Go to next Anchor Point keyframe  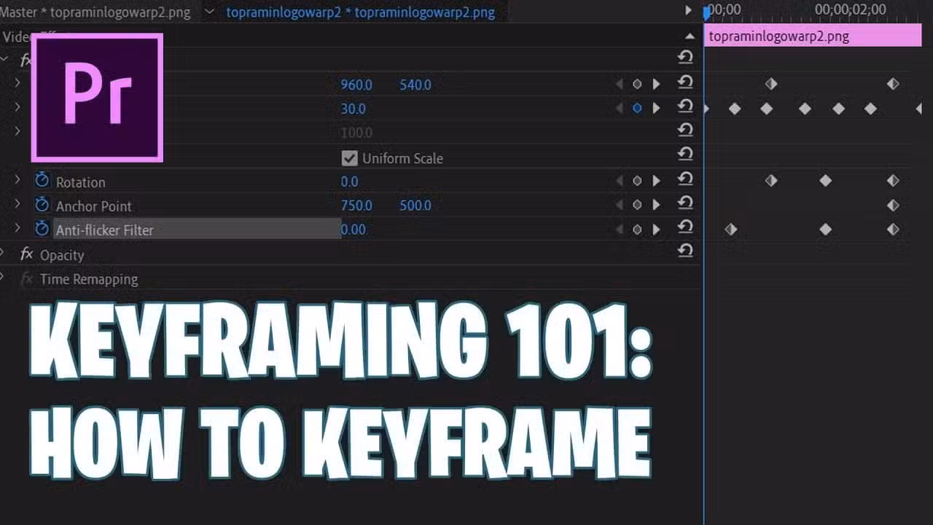[x=656, y=205]
